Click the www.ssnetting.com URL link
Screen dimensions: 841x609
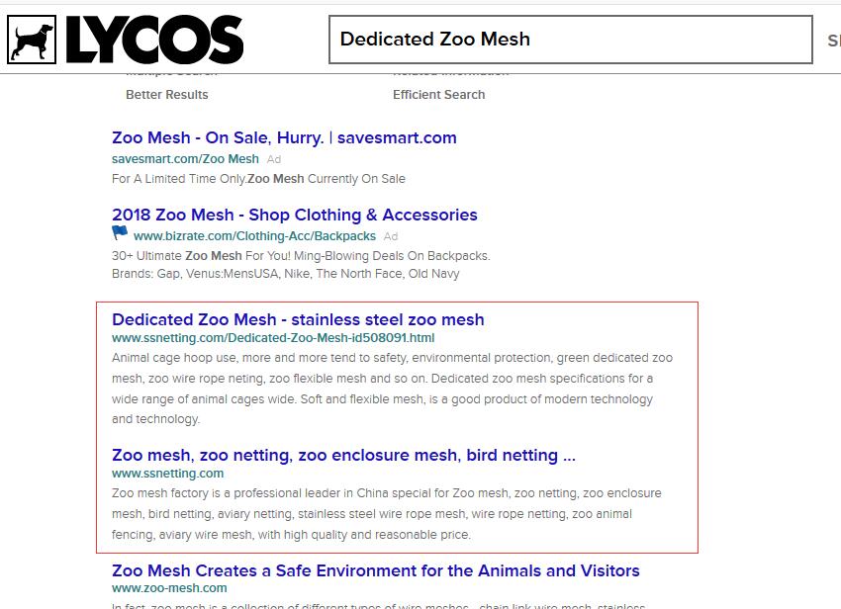[168, 473]
